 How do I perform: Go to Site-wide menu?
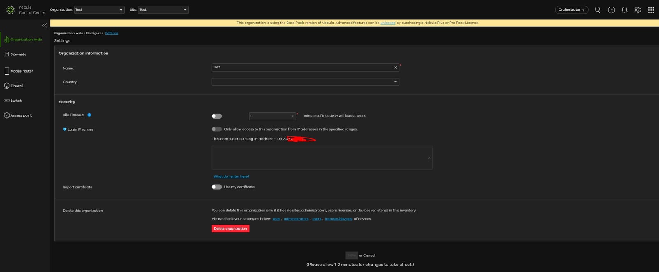[x=18, y=54]
